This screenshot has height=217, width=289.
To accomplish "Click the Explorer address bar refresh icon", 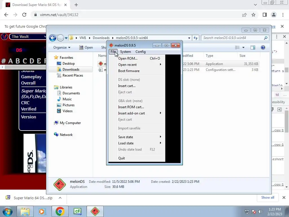I will [195, 38].
